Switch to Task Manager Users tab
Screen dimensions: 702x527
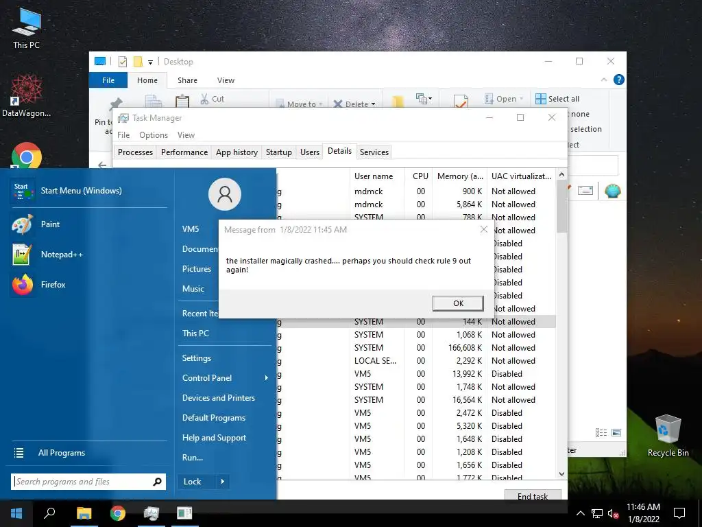pos(310,152)
